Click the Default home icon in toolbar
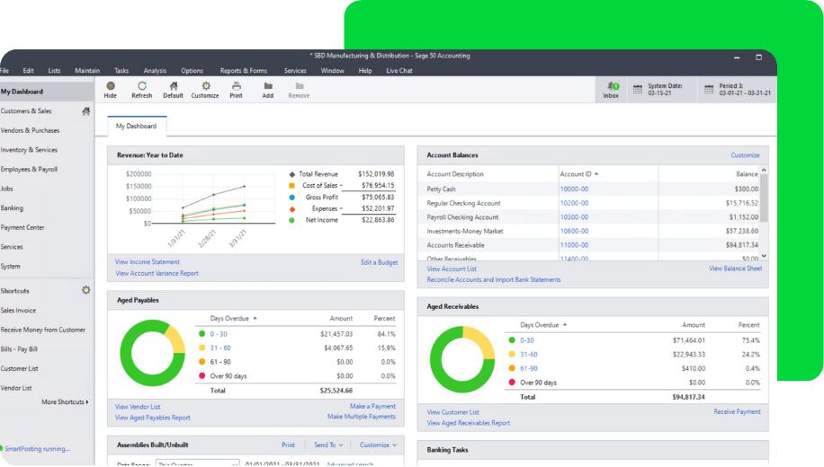The image size is (824, 467). click(x=173, y=86)
